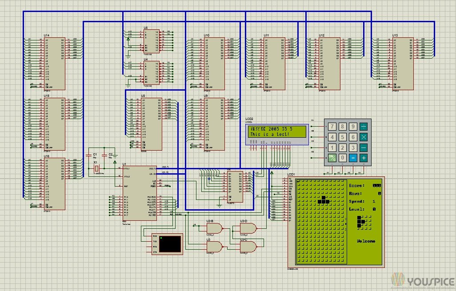Select the U2 latch chip

click(235, 186)
